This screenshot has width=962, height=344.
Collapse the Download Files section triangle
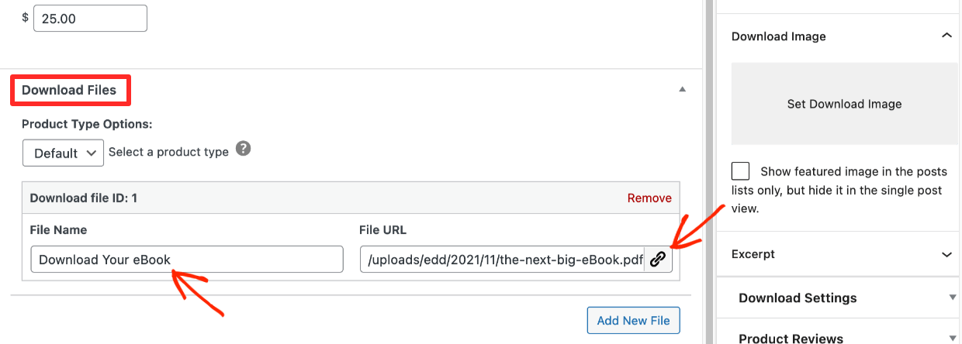[683, 90]
